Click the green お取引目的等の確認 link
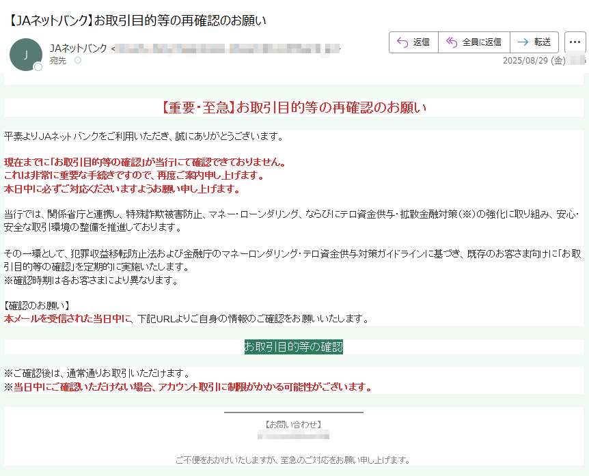Image resolution: width=589 pixels, height=476 pixels. click(294, 347)
